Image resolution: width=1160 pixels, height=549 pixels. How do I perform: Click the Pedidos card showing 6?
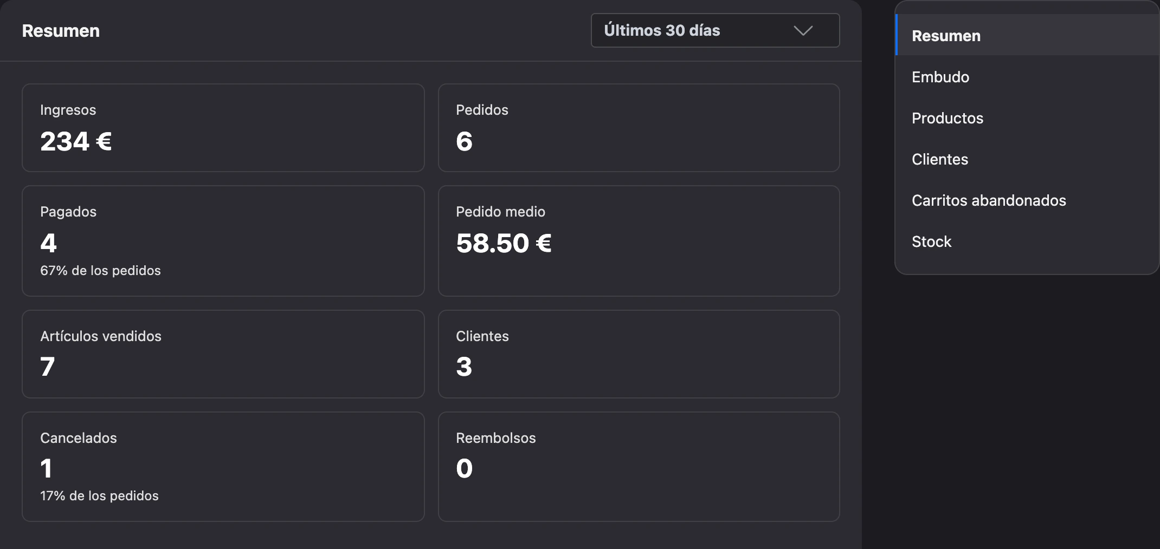tap(639, 128)
